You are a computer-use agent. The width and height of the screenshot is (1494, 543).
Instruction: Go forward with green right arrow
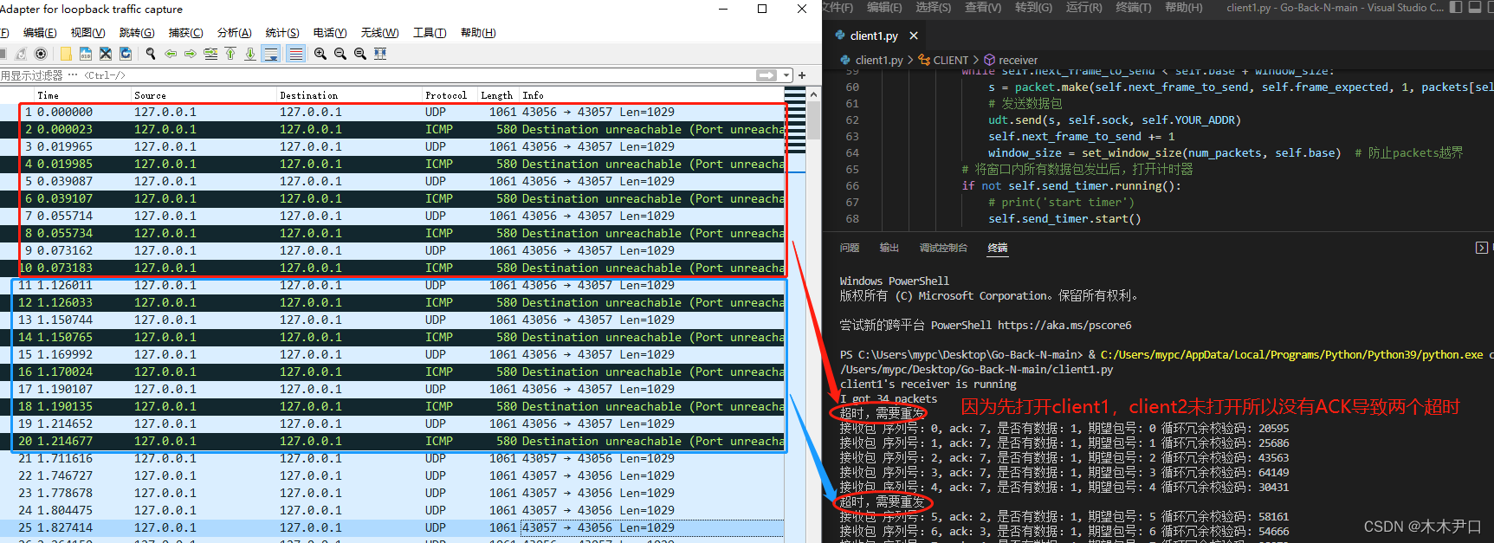(x=191, y=54)
